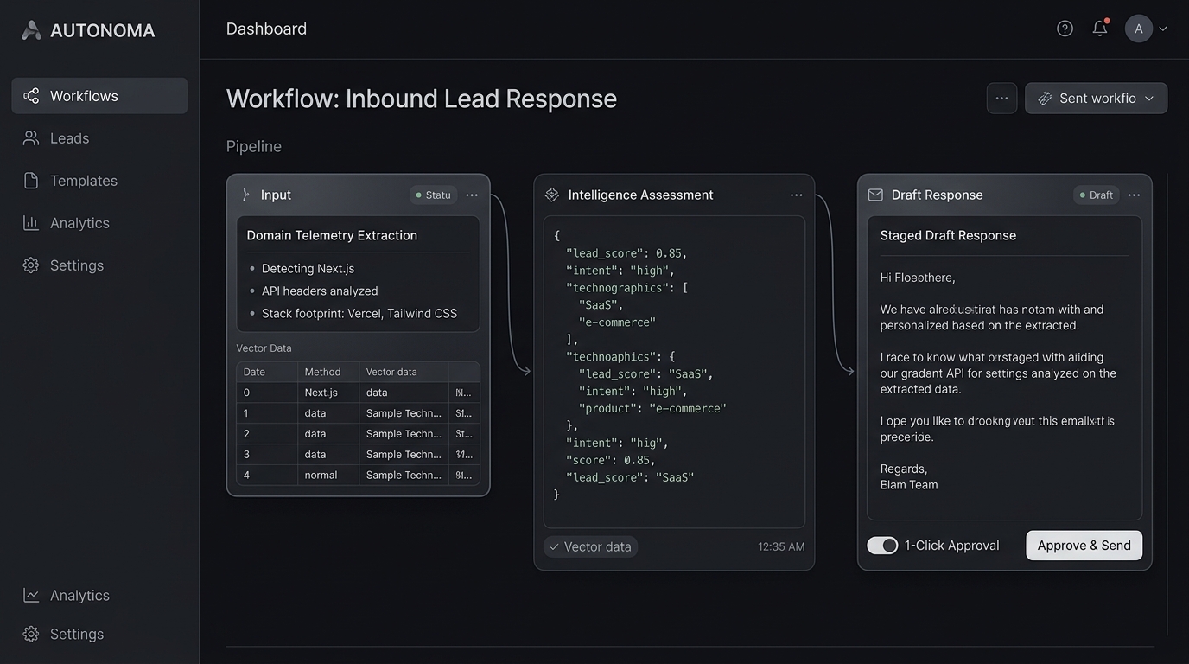Screen dimensions: 1189x664
Task: Open the Draft Response ellipsis menu
Action: coord(1134,195)
